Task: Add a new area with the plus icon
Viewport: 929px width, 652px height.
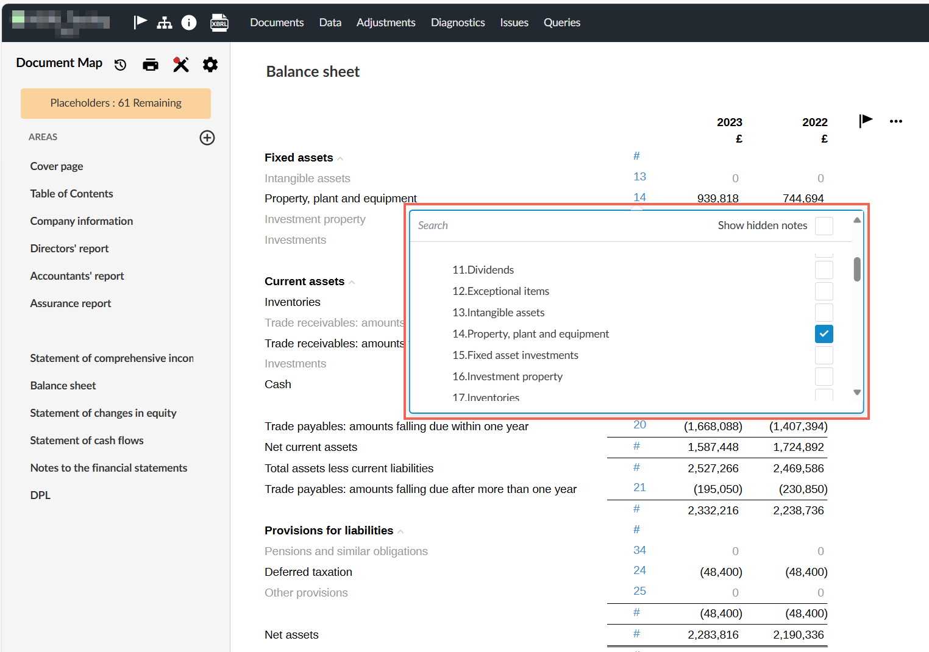Action: point(207,138)
